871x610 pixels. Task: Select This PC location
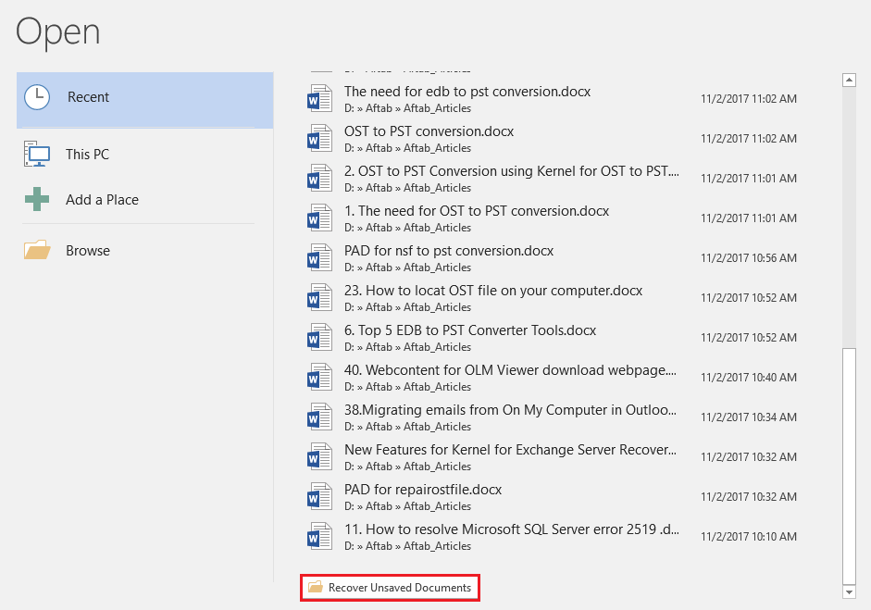pos(145,154)
